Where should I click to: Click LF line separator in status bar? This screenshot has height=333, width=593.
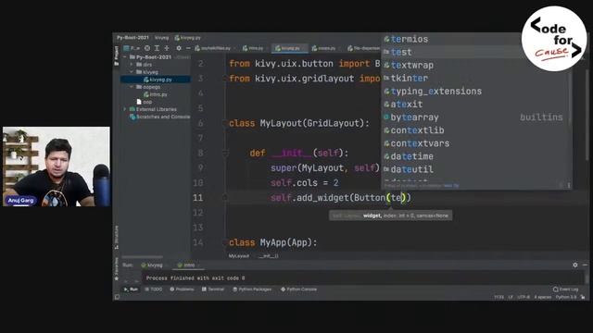[511, 297]
